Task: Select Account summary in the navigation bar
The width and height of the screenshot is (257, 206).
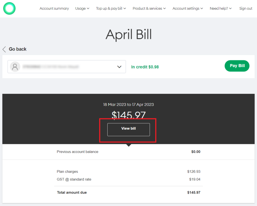Action: click(x=54, y=8)
